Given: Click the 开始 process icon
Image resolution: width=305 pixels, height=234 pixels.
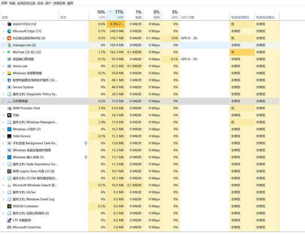Looking at the screenshot, I should (x=9, y=115).
